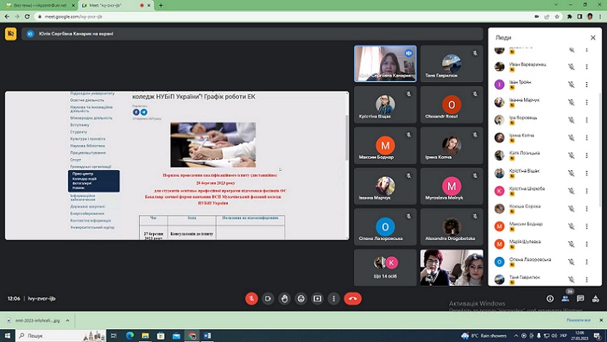
Task: Raise your hand in the meeting
Action: click(x=284, y=299)
